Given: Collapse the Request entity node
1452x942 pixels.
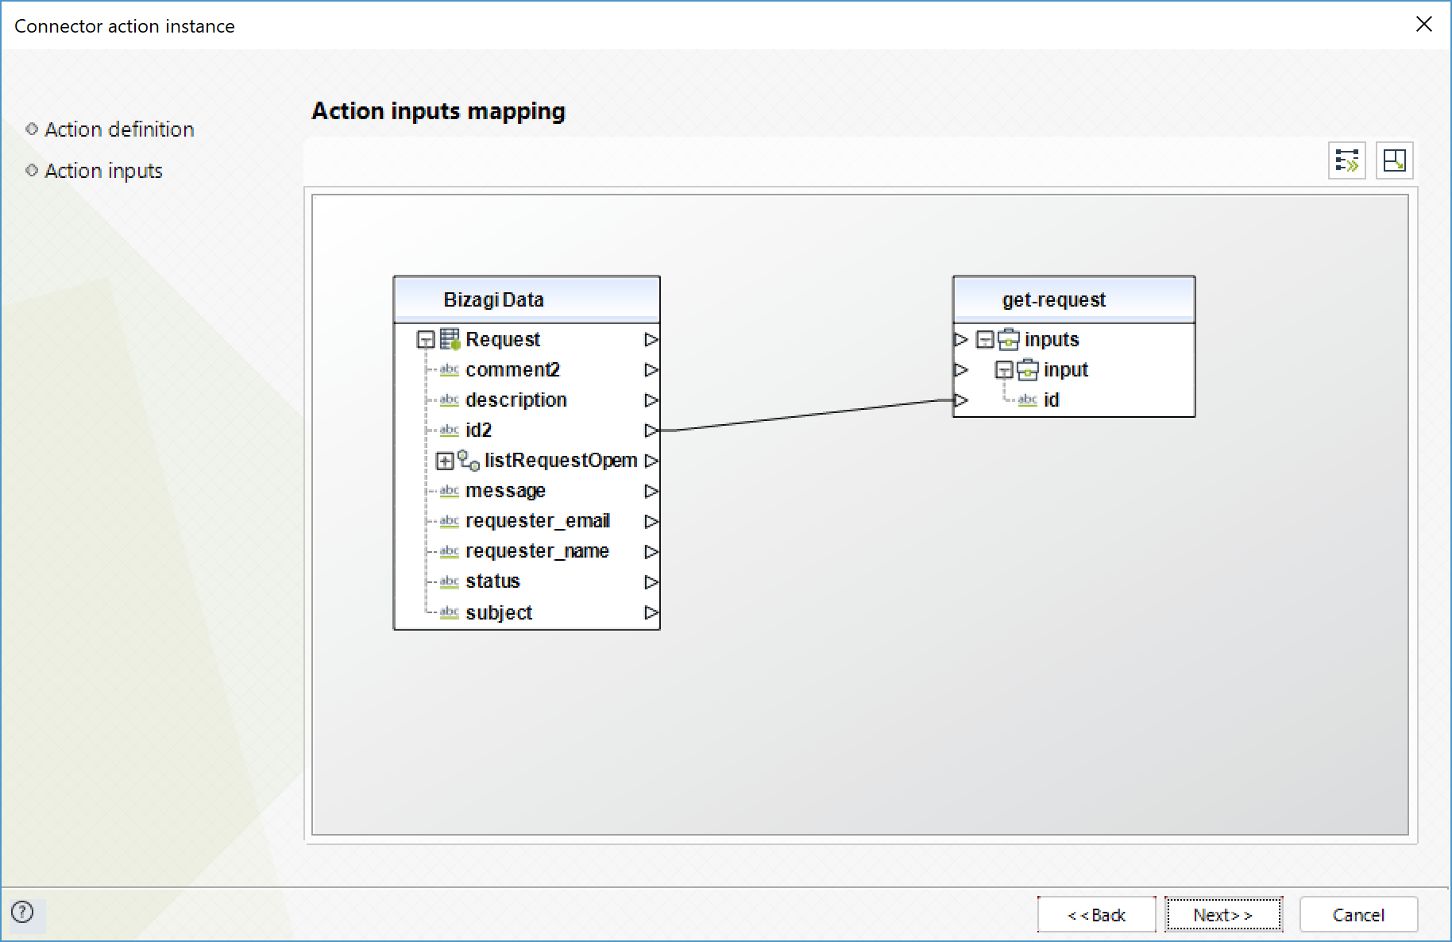Looking at the screenshot, I should [426, 341].
